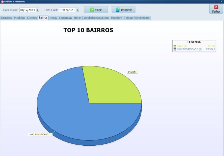This screenshot has height=156, width=224.
Task: Open the Horas report tab
Action: 77,18
